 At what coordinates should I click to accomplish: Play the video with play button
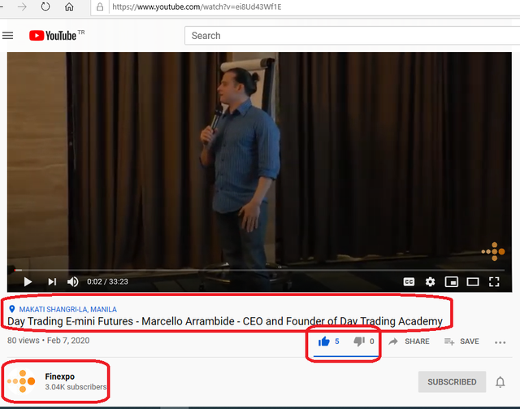(28, 282)
